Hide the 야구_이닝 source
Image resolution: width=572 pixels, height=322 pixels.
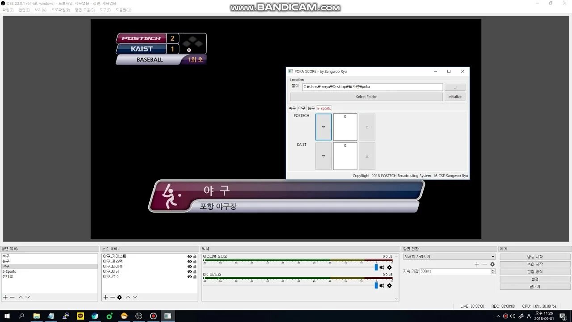click(x=189, y=271)
